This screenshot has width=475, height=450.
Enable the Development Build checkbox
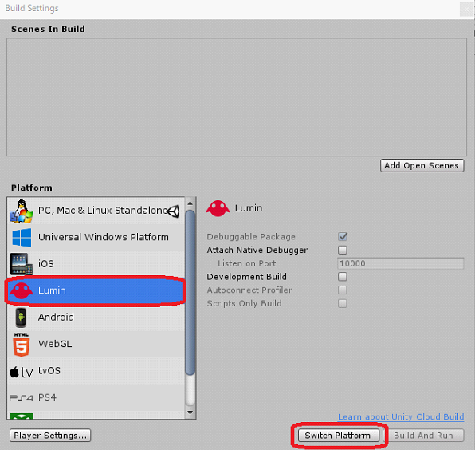pos(343,277)
